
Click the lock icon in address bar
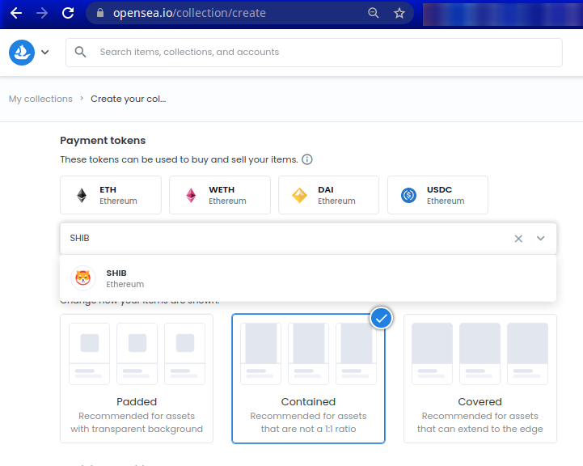pos(100,13)
